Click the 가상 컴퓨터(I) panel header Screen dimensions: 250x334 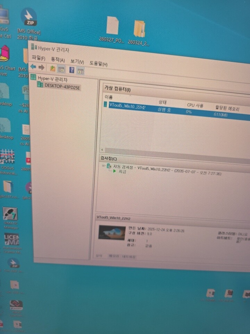coord(117,89)
